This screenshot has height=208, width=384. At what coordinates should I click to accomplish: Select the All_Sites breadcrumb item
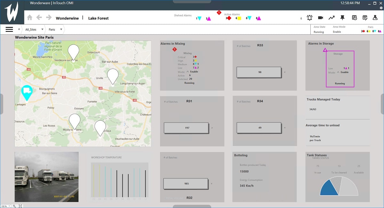(31, 29)
